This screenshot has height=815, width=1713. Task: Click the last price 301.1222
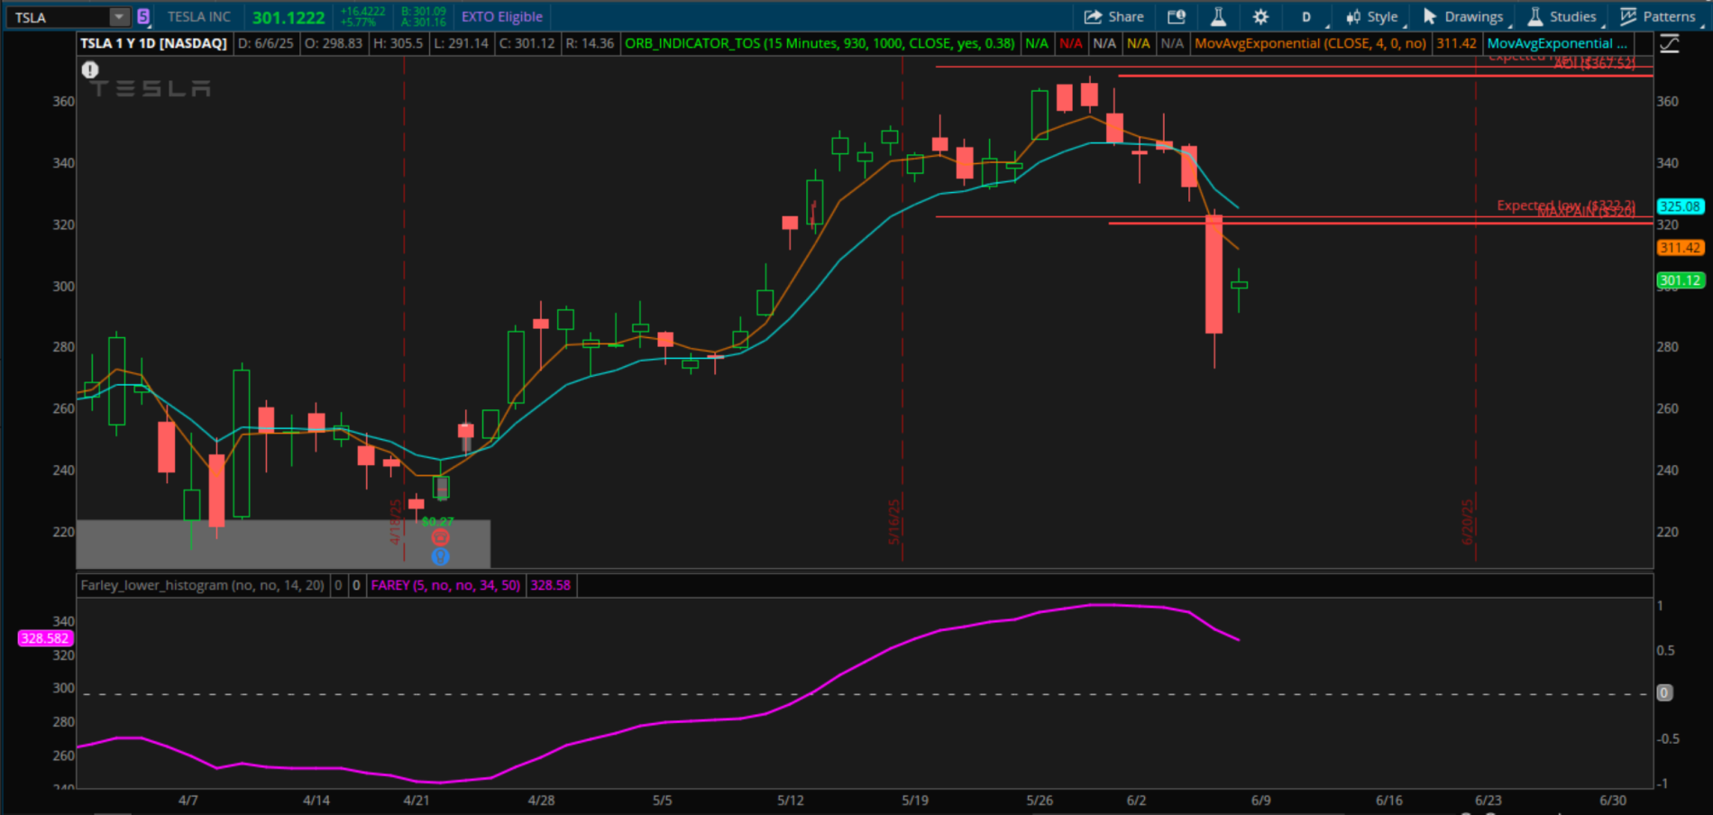[289, 17]
